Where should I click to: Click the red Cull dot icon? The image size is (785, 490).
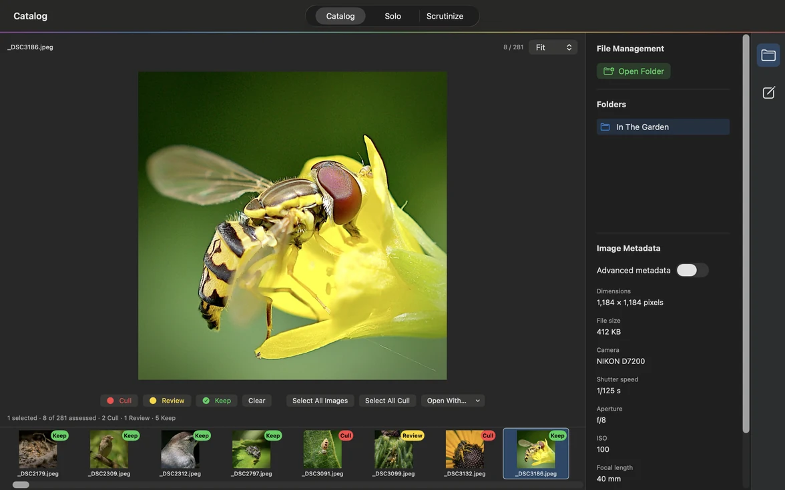click(x=110, y=401)
